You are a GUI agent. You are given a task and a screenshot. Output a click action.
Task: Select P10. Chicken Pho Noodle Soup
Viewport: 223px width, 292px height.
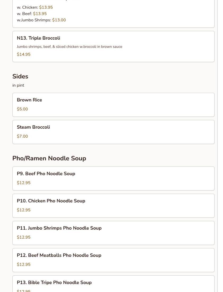51,201
